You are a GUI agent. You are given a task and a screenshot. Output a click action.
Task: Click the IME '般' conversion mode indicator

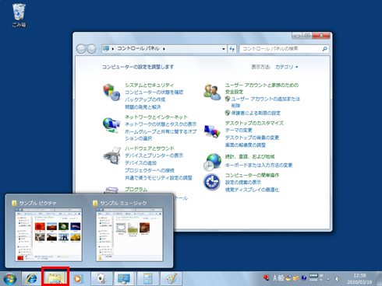point(281,278)
